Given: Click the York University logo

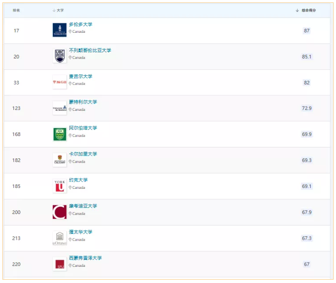Looking at the screenshot, I should 60,186.
